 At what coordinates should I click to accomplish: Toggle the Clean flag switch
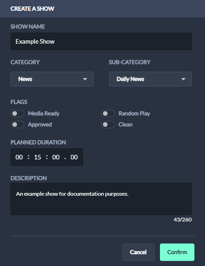pyautogui.click(x=108, y=125)
